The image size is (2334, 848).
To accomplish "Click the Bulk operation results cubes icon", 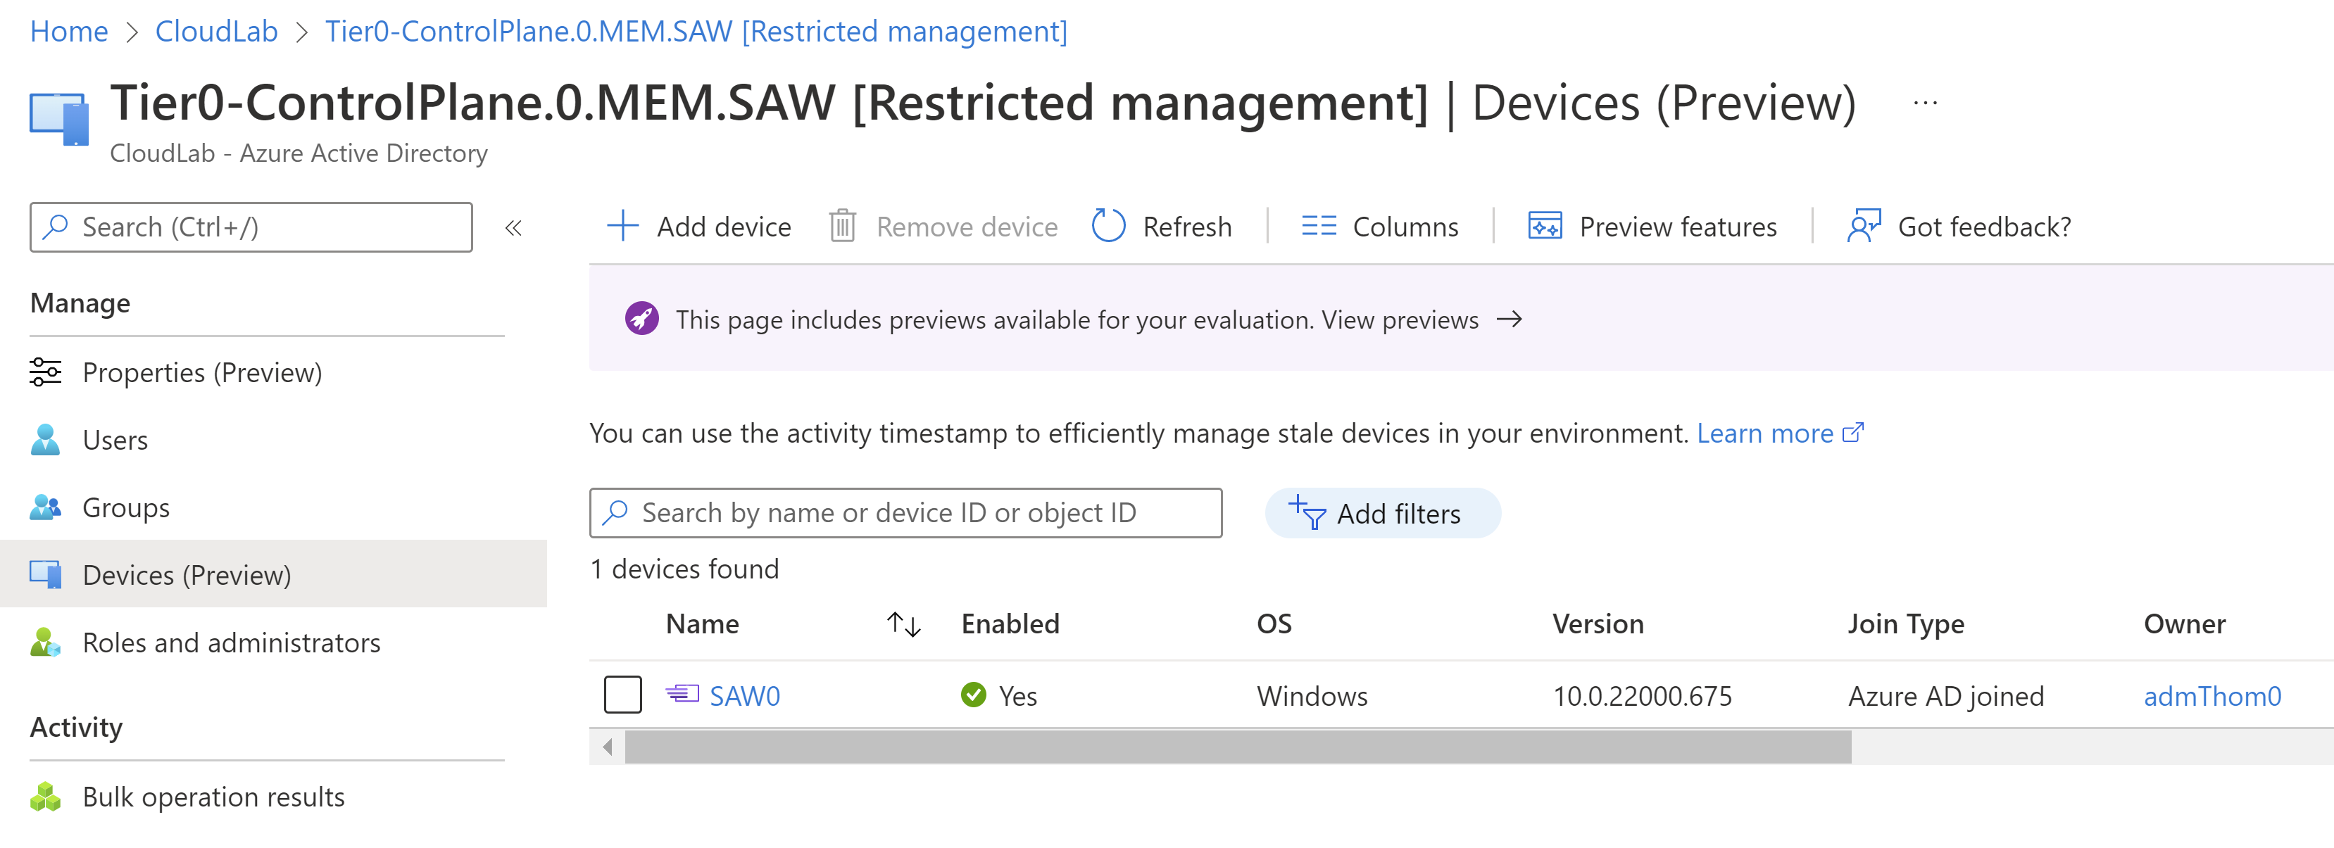I will click(x=45, y=797).
